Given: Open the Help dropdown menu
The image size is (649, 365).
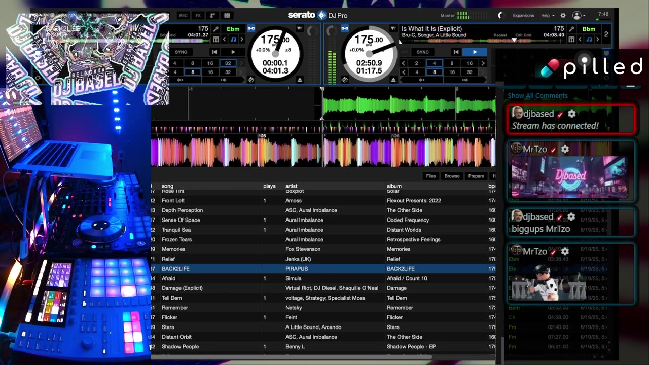Looking at the screenshot, I should click(x=548, y=16).
